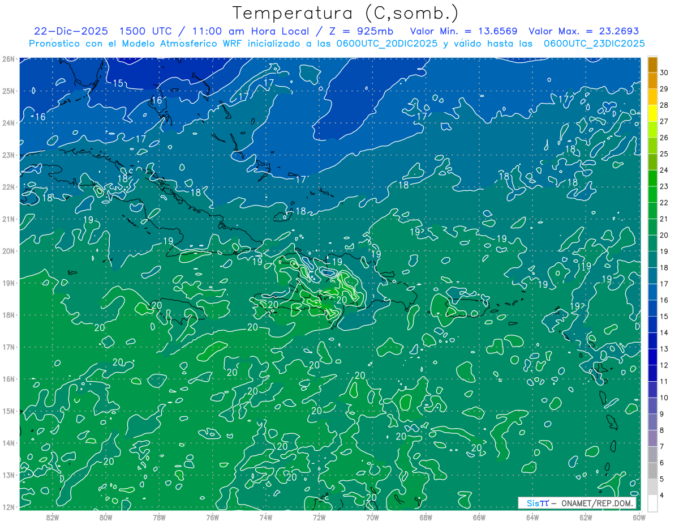
Task: Click the color legend label '11'
Action: pyautogui.click(x=664, y=381)
